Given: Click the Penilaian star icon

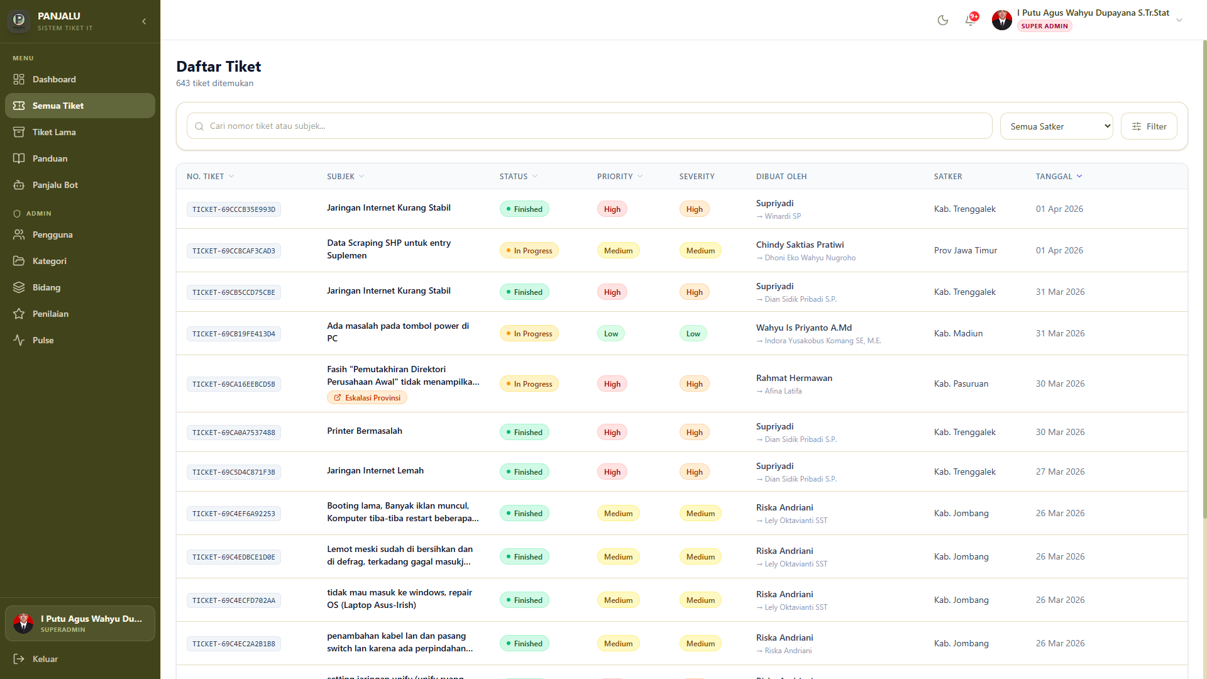Looking at the screenshot, I should [x=19, y=314].
